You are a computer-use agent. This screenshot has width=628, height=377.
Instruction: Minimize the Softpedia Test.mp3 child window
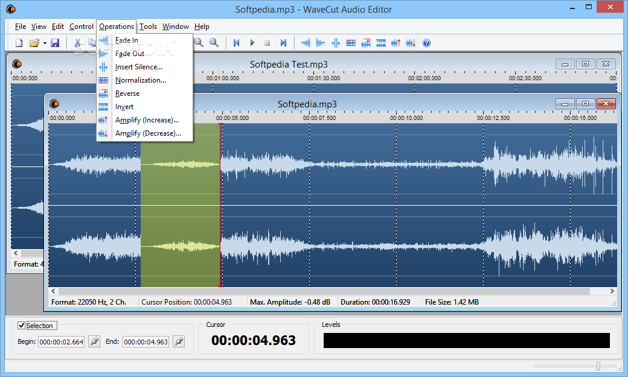[565, 63]
